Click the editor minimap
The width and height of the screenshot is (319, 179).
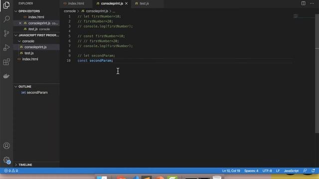tap(304, 16)
